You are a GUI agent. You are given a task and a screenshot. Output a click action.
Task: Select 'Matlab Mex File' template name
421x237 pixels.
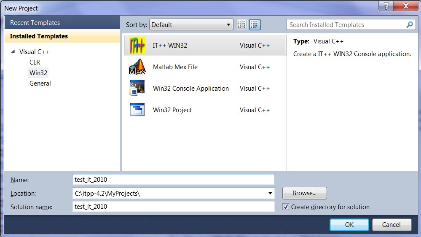coord(175,67)
